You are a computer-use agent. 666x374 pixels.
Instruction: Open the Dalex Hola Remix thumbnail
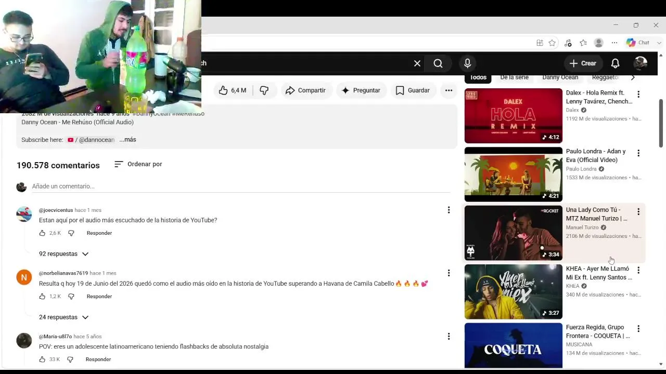click(514, 116)
